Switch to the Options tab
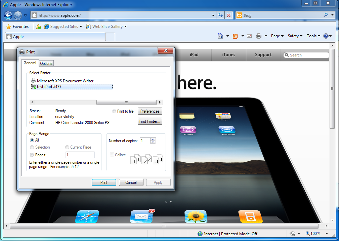339x241 pixels. (46, 64)
